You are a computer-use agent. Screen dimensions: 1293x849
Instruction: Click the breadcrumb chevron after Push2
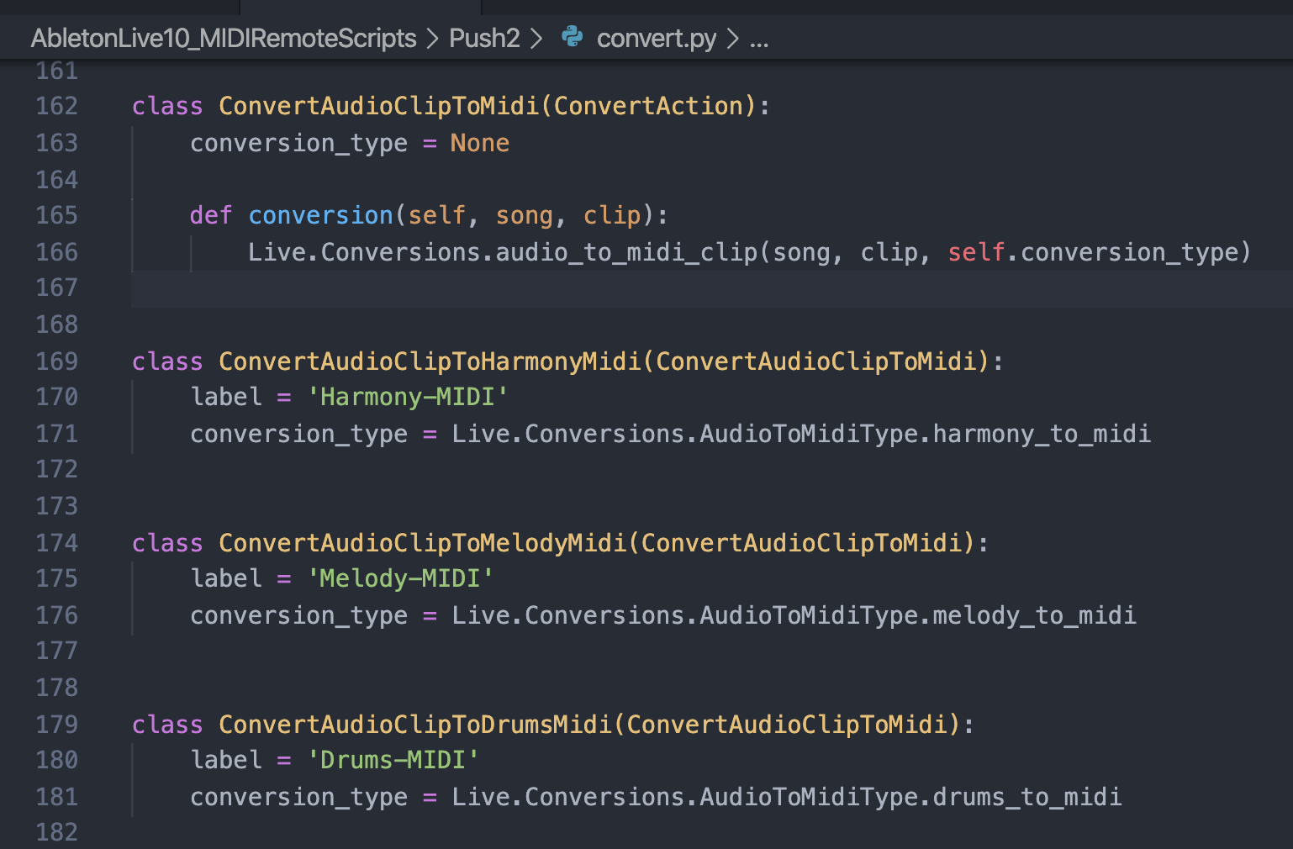536,38
